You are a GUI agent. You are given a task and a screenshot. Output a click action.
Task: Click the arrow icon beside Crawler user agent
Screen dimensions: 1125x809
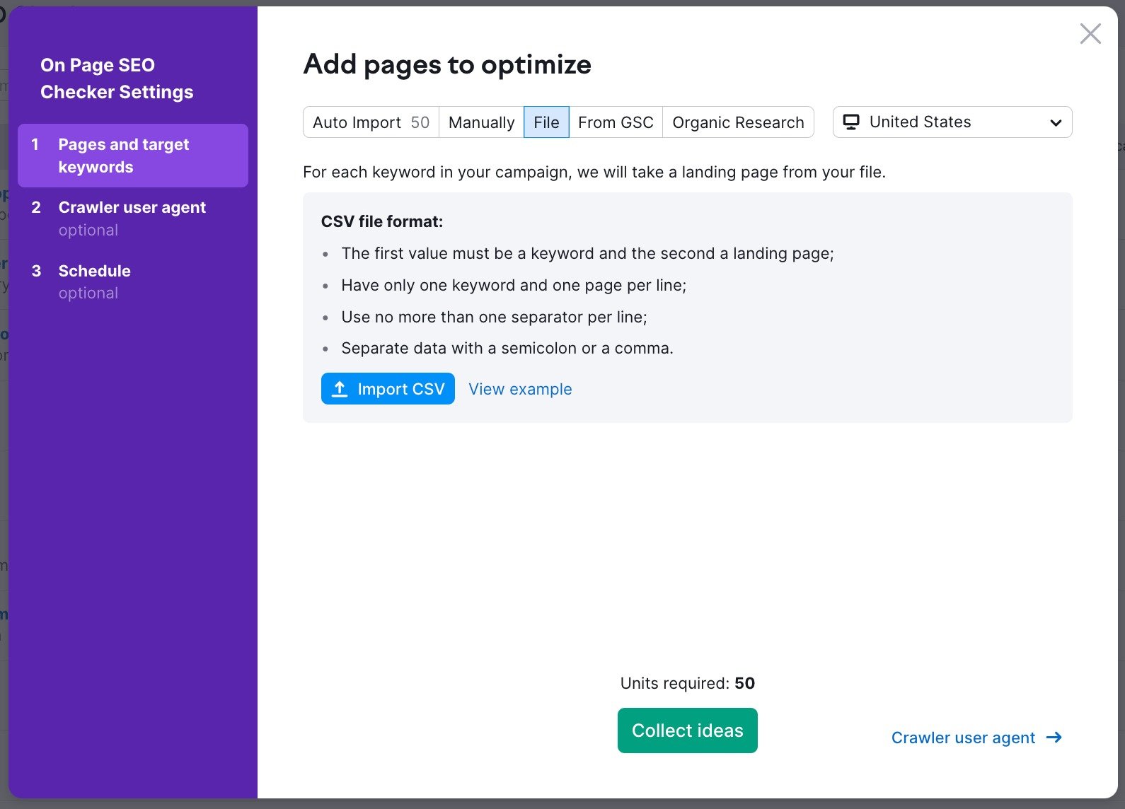tap(1054, 738)
